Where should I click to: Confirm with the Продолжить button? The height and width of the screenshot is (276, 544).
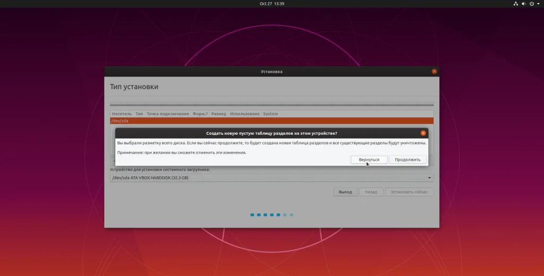pos(407,160)
